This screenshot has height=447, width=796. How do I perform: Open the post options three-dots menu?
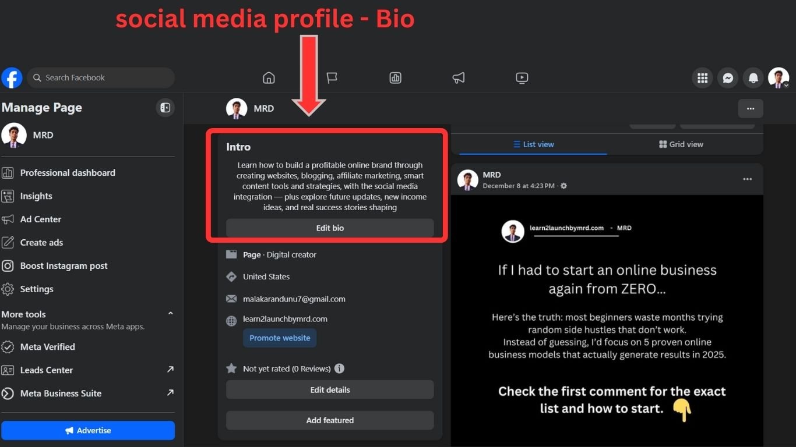tap(748, 179)
